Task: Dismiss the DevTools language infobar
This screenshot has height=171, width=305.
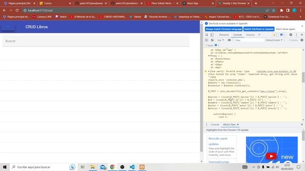Action: point(302,26)
